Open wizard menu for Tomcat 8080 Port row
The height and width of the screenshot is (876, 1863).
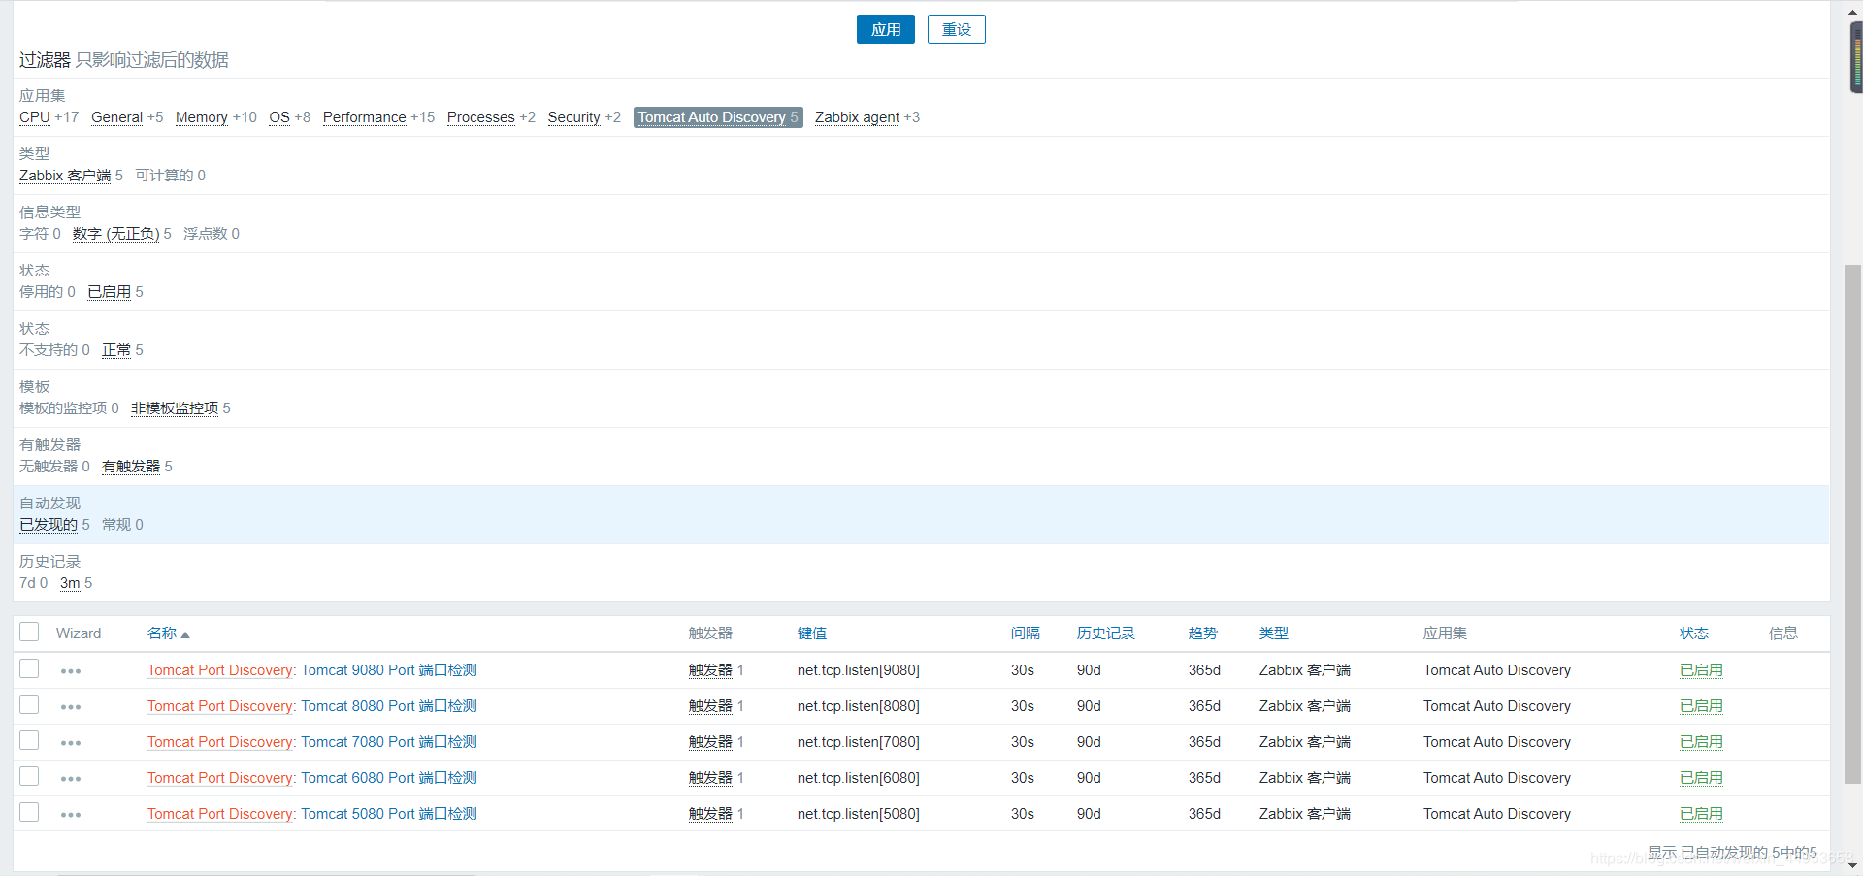(x=71, y=707)
